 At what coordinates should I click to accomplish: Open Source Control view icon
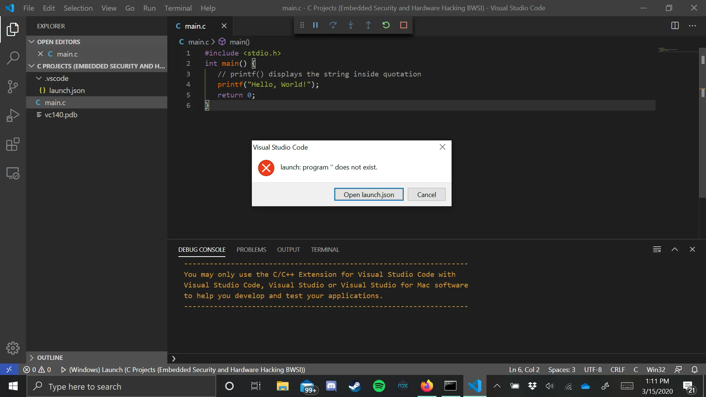(x=13, y=87)
